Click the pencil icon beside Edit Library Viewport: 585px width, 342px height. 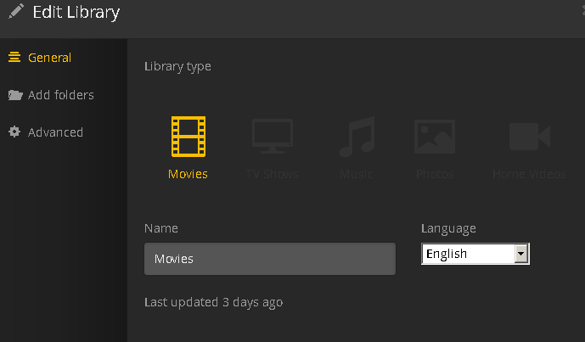[x=16, y=11]
